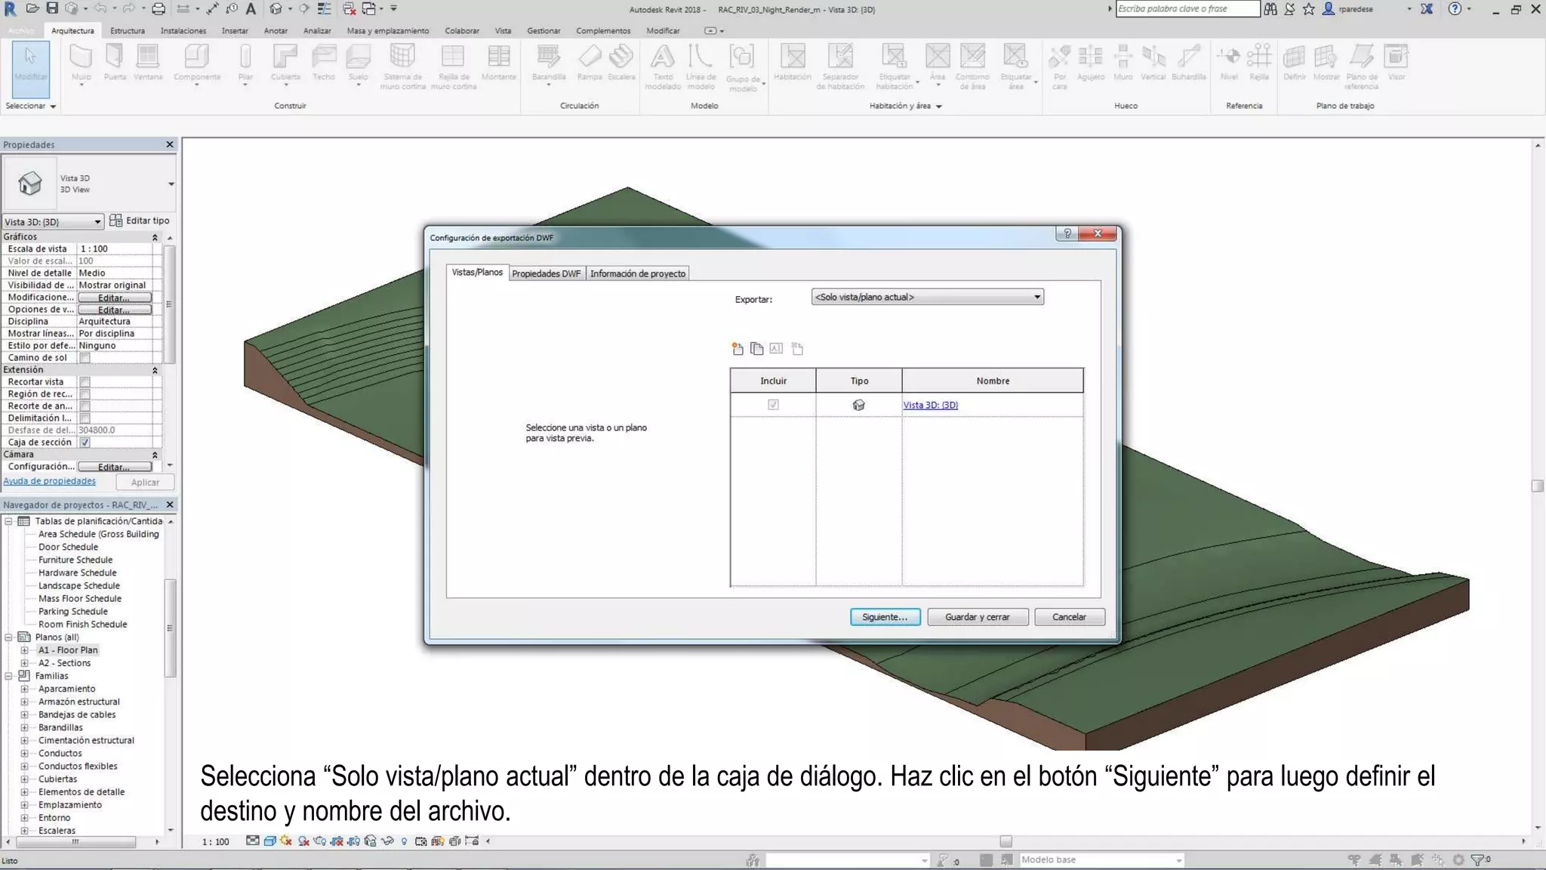Click the save icon in quick access toolbar
1546x870 pixels.
coord(52,8)
